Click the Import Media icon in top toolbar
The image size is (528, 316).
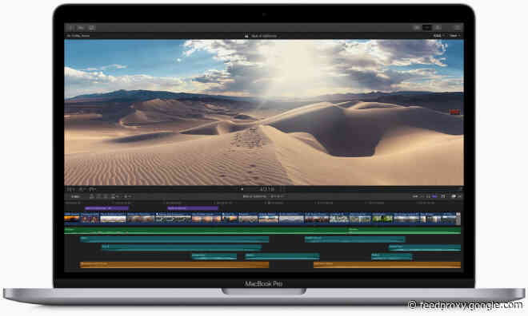click(70, 28)
